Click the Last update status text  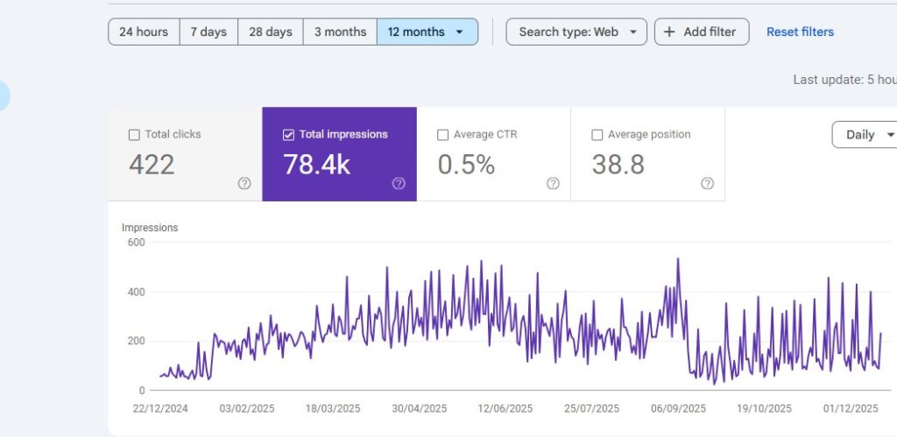pyautogui.click(x=844, y=80)
